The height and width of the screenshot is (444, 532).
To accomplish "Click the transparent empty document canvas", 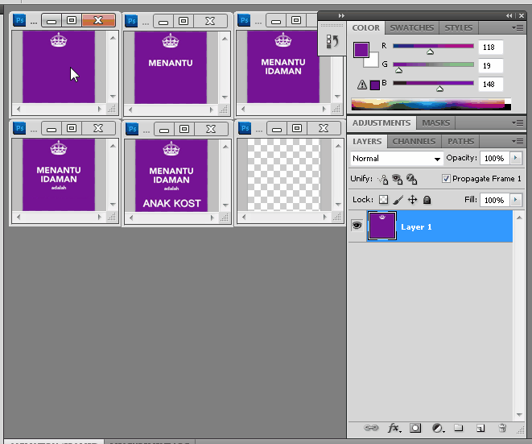I will pos(283,175).
